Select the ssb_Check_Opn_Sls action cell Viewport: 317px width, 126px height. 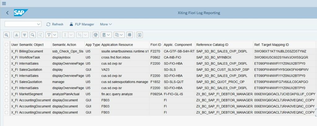click(x=68, y=51)
